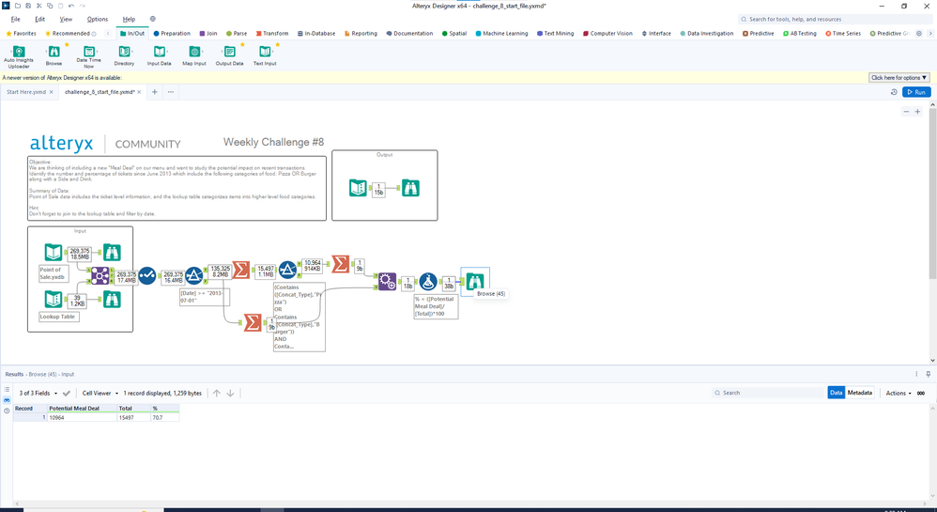This screenshot has height=512, width=937.
Task: Click the Open workflow icon in the title bar
Action: click(18, 6)
